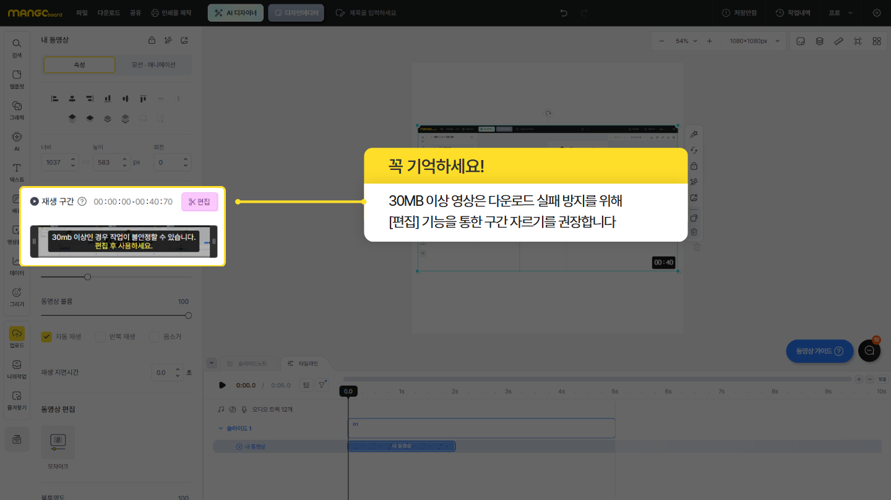Open the 54% zoom level dropdown
The image size is (891, 500).
tap(686, 41)
